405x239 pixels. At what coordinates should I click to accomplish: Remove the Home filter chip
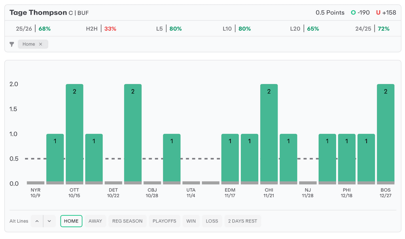coord(40,44)
